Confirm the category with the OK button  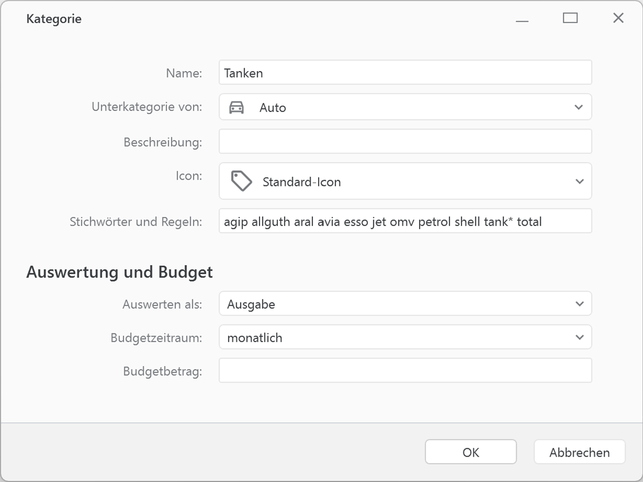[470, 452]
